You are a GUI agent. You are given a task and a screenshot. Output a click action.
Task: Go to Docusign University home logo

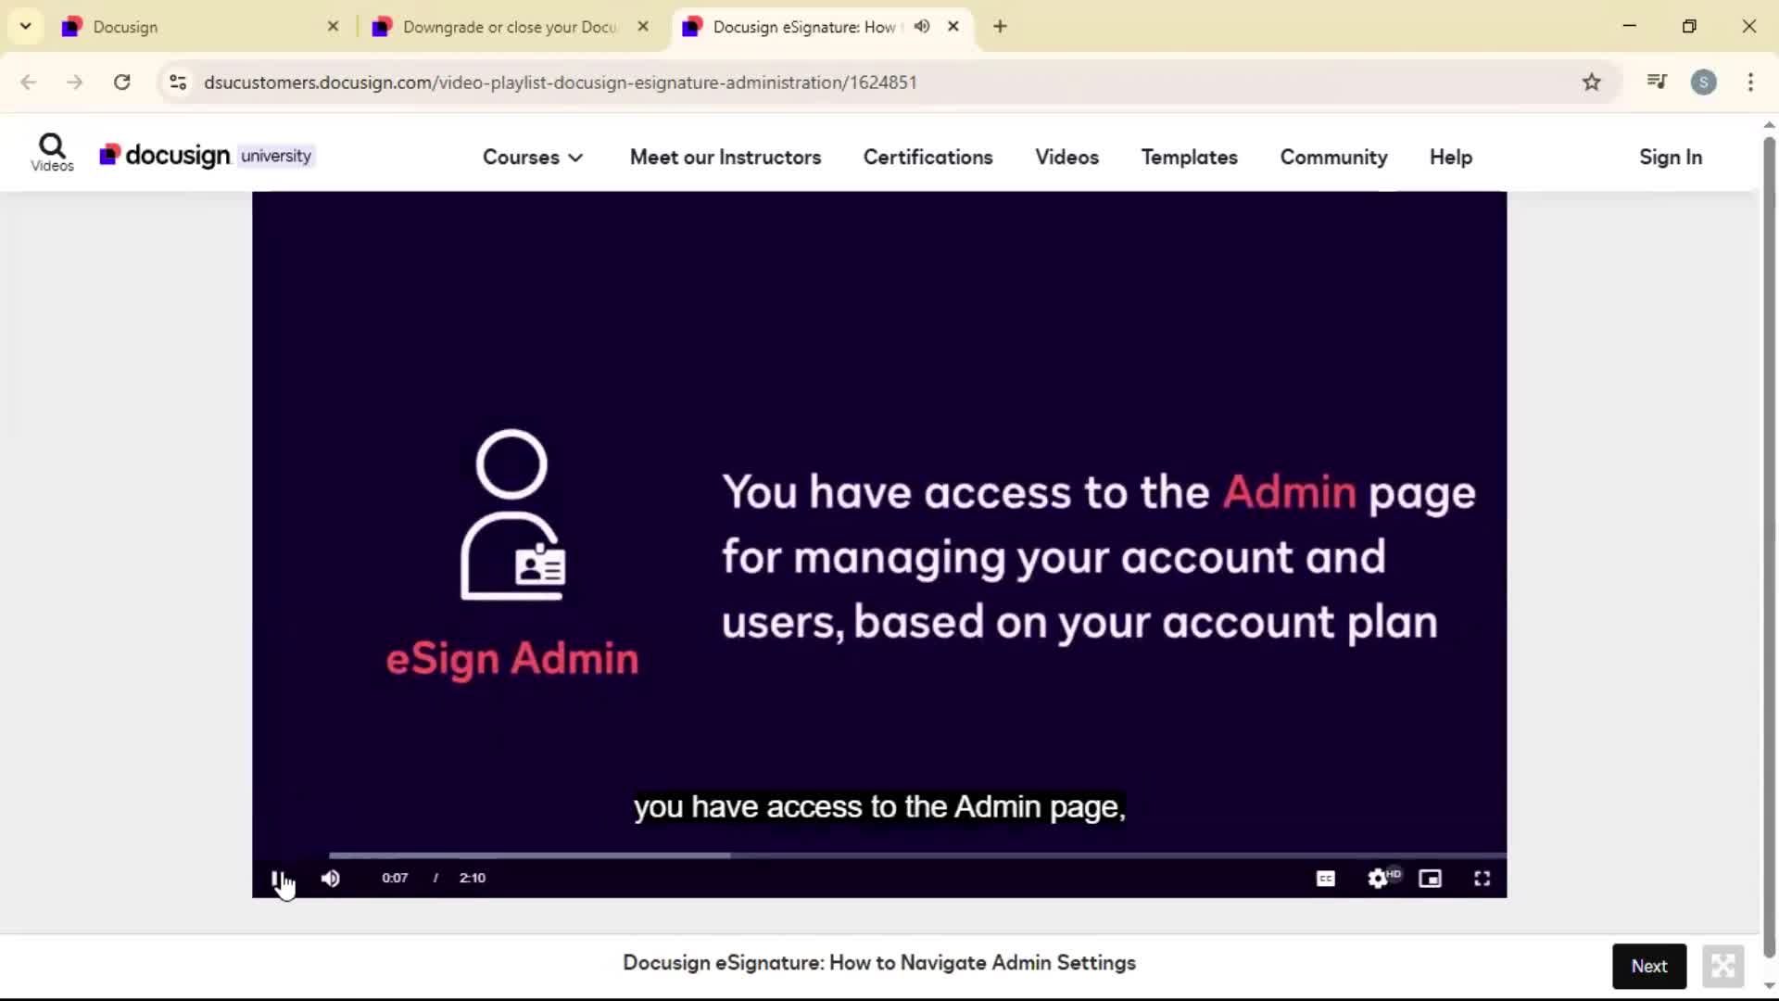click(x=207, y=155)
